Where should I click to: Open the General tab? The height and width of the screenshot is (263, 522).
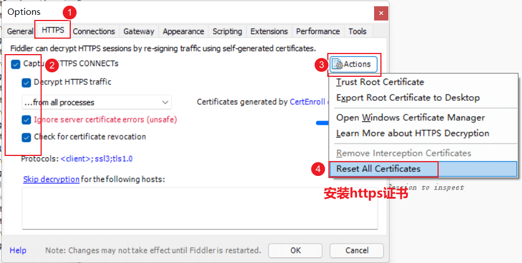19,31
